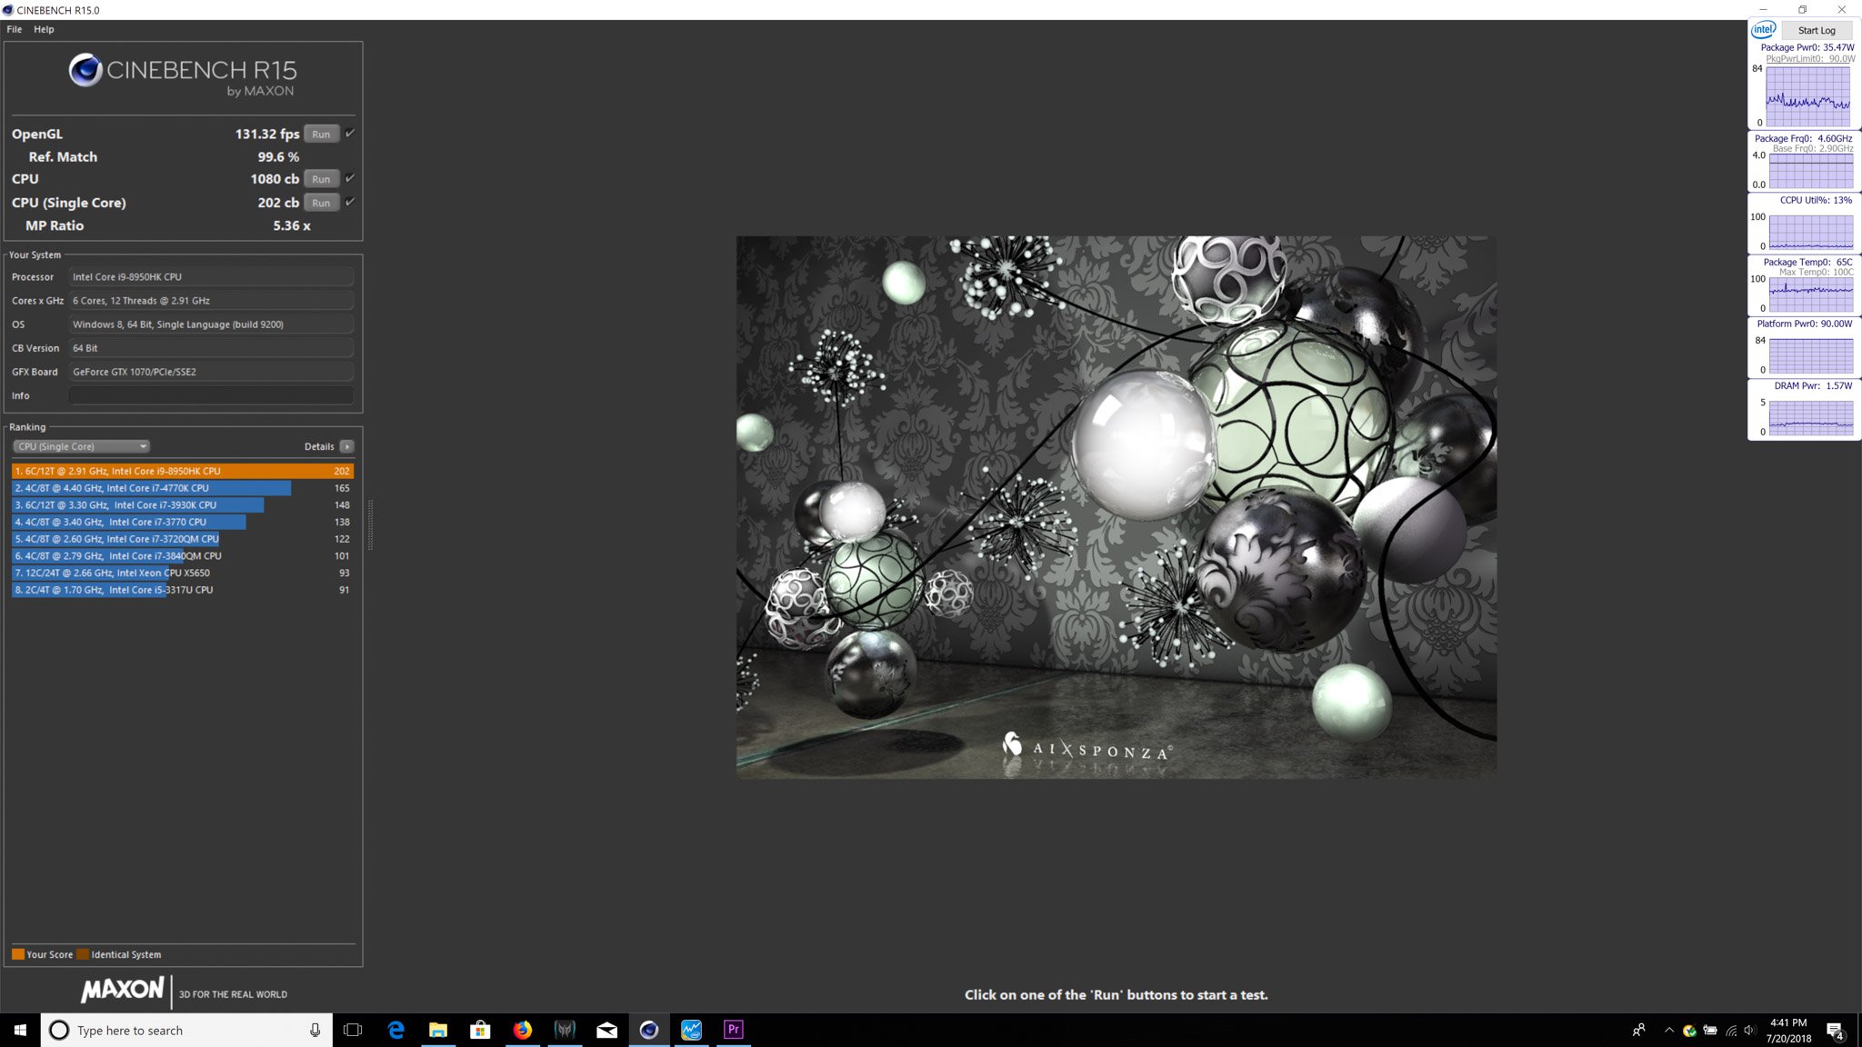The image size is (1862, 1047).
Task: Switch to the Cinebench taskbar icon
Action: point(648,1030)
